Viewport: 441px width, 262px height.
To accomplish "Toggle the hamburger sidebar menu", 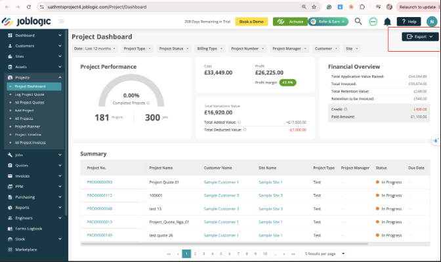I will 61,22.
